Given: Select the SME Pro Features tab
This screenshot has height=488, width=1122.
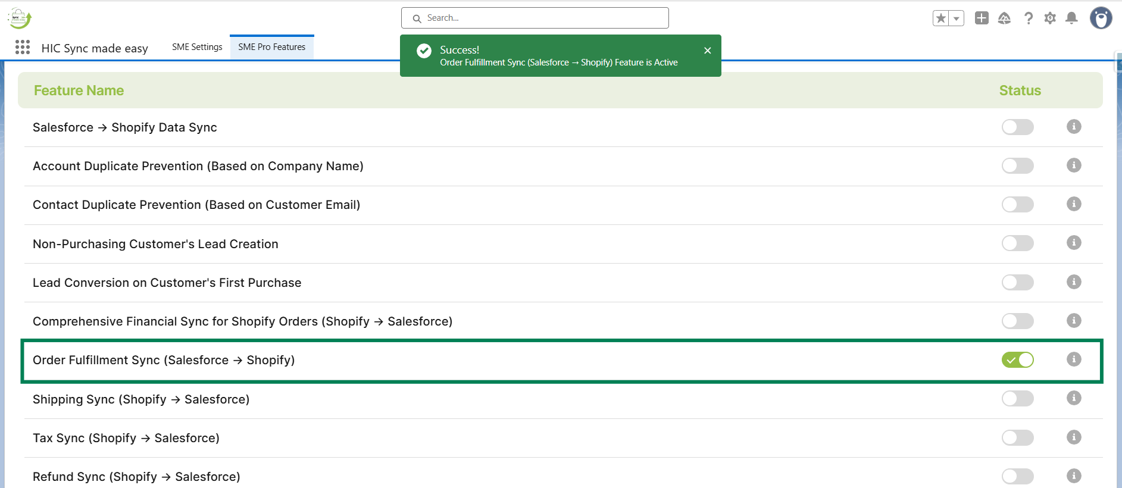Looking at the screenshot, I should [x=271, y=47].
